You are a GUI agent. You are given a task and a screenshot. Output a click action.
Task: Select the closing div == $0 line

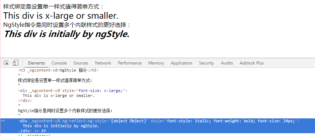(32, 131)
